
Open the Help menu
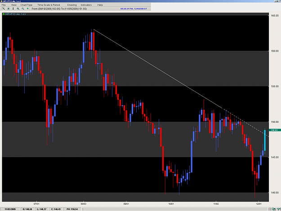[x=100, y=5]
